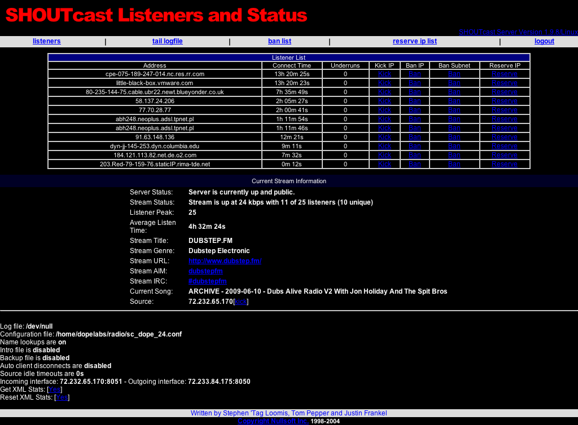The image size is (578, 425).
Task: Kick listener 58.137.24.206
Action: [384, 101]
